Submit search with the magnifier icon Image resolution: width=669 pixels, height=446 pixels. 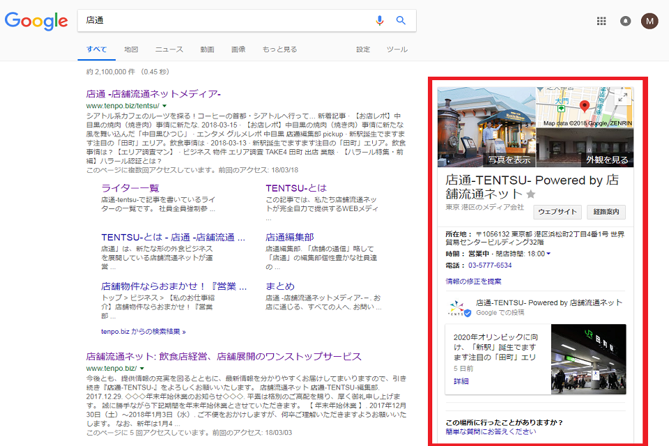point(401,20)
